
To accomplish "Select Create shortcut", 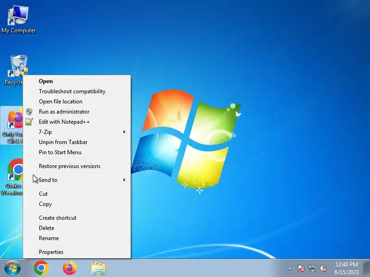I will tap(77, 218).
